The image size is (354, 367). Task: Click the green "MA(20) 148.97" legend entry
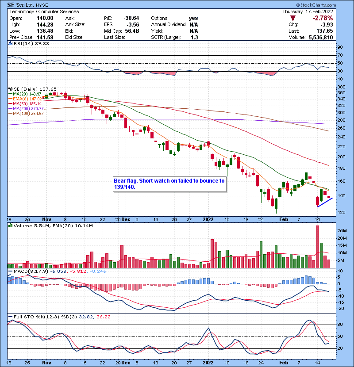pyautogui.click(x=25, y=94)
